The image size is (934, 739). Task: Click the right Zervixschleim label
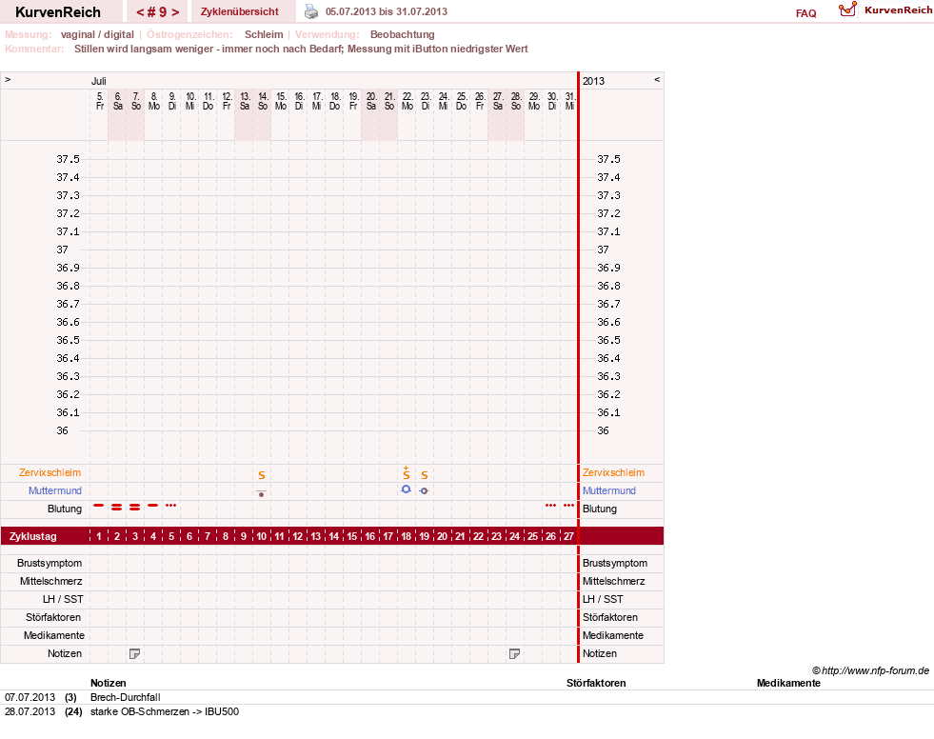613,472
